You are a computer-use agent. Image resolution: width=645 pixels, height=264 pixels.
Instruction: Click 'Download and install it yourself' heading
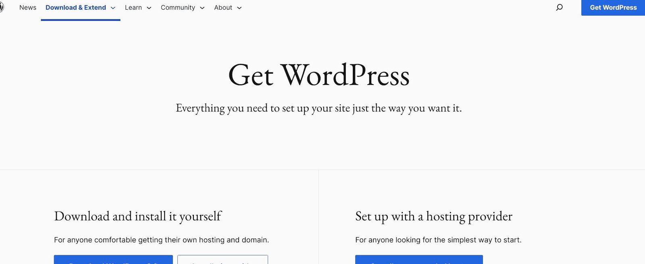[138, 216]
